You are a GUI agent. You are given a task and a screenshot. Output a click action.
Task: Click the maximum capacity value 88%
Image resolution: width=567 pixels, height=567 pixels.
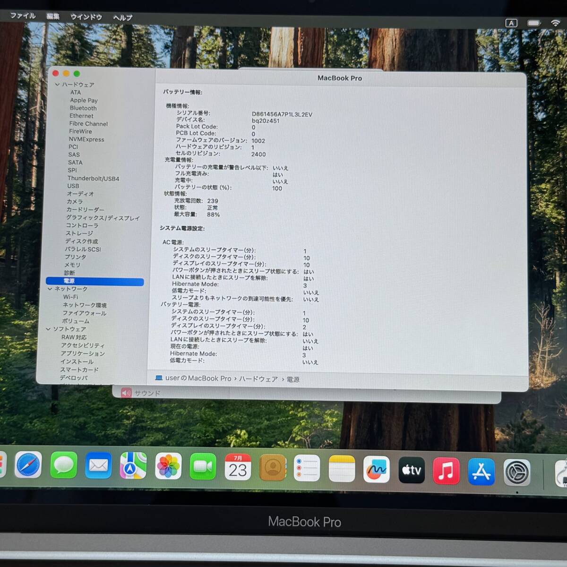[213, 215]
